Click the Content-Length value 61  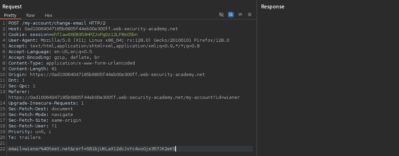pos(54,69)
